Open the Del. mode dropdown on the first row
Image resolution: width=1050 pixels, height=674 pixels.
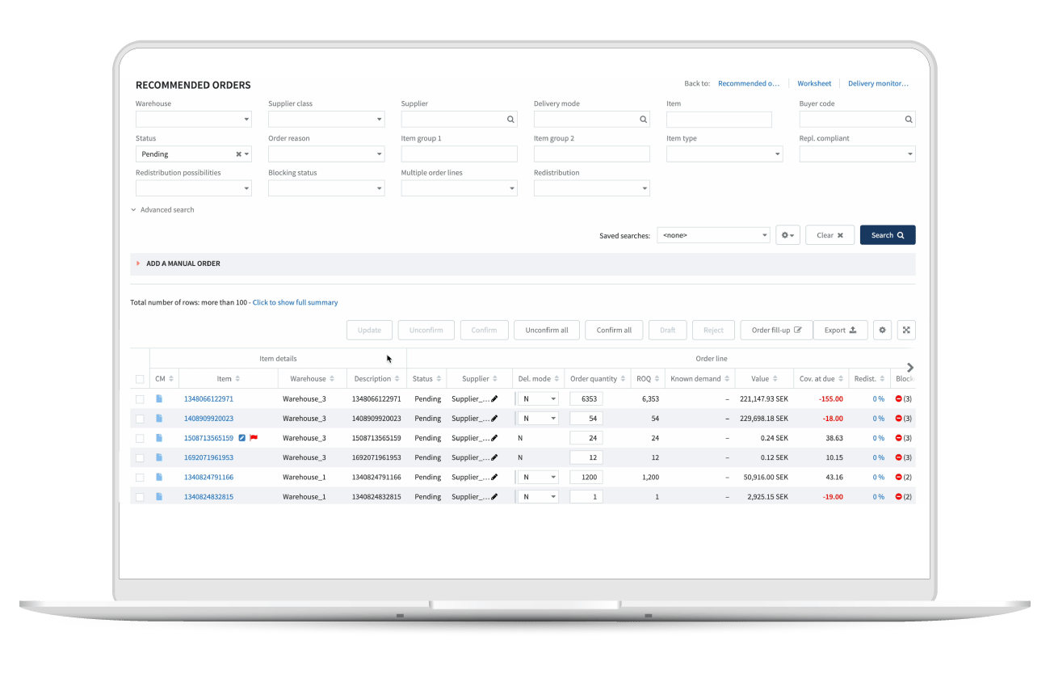point(537,398)
